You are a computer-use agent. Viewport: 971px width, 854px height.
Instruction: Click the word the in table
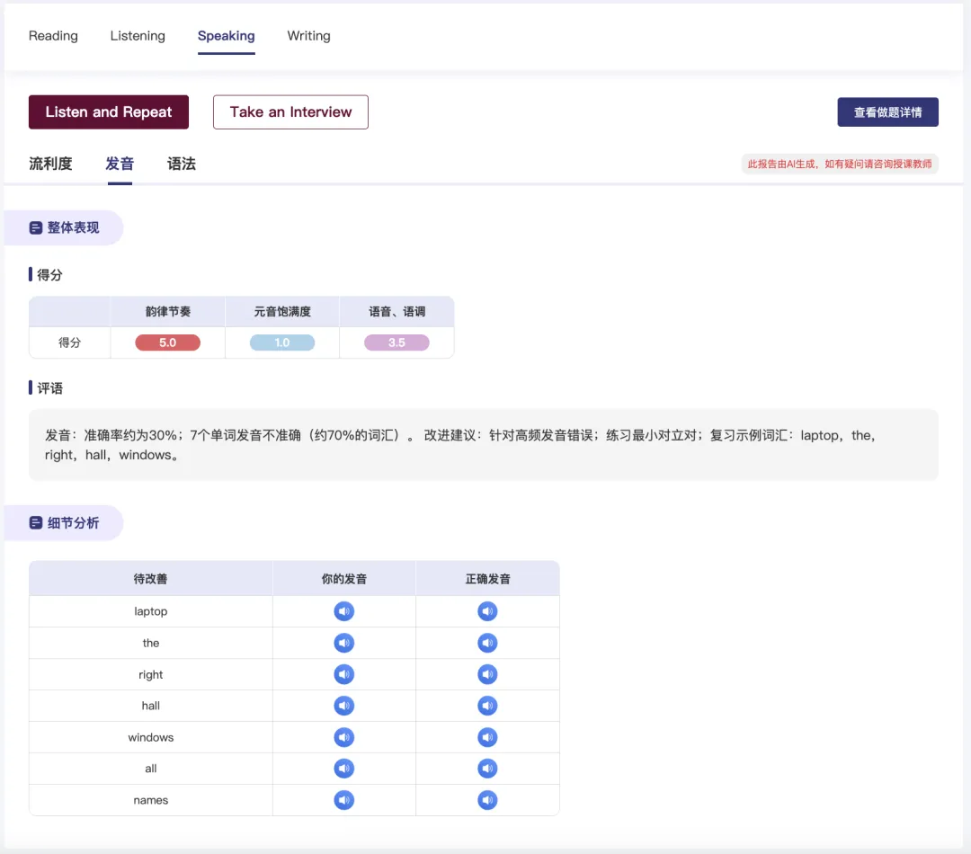pos(150,643)
